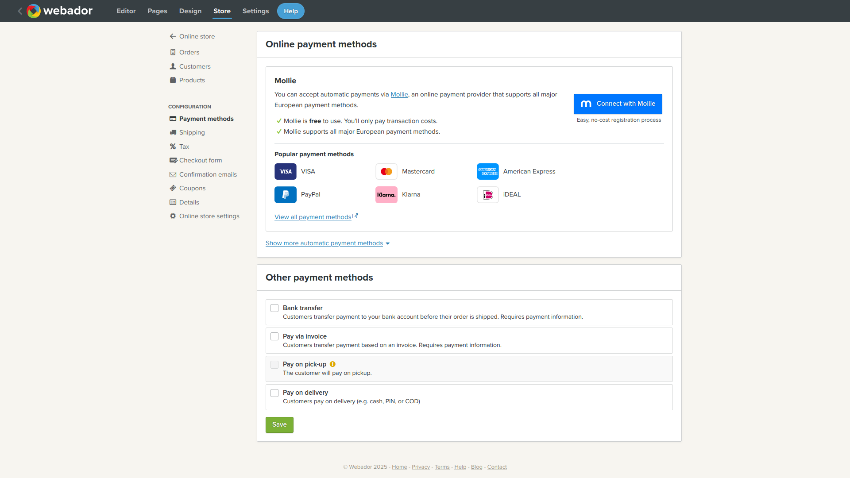Open the Pages tab
Screen dimensions: 850x478
coord(157,11)
